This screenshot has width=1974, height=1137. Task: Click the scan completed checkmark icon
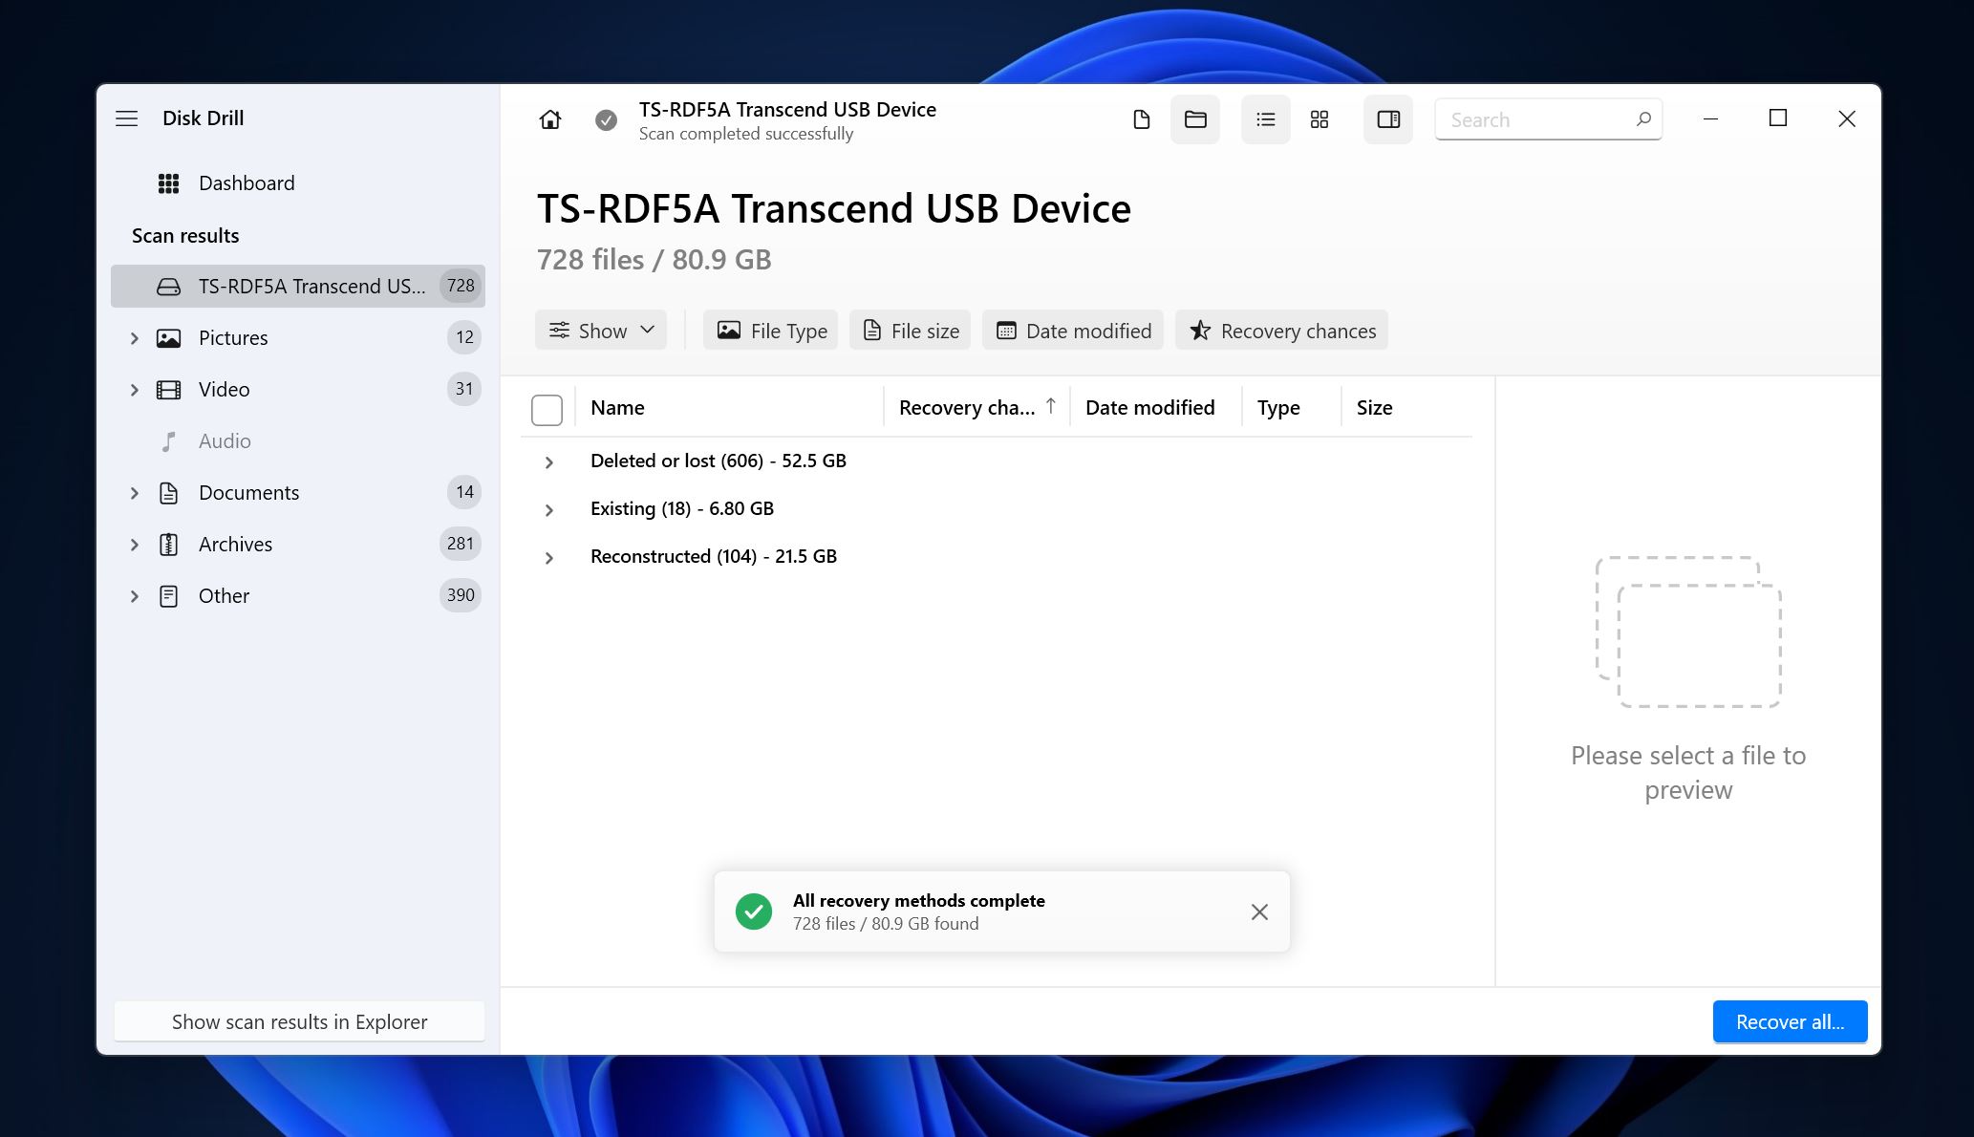click(x=606, y=118)
